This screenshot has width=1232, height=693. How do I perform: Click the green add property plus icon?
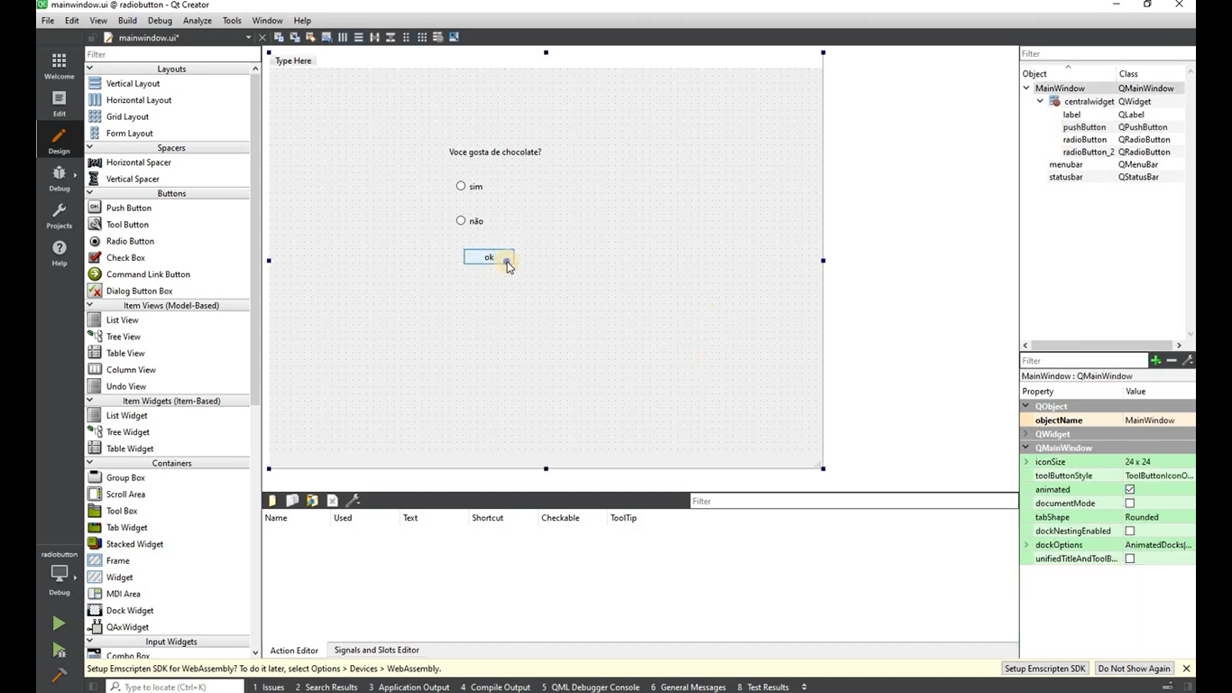1155,361
